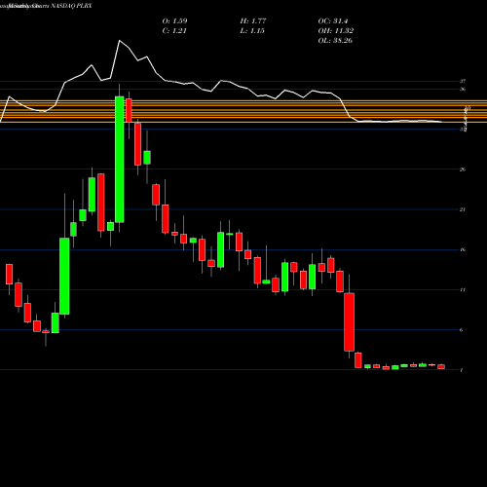Click the price axis label '21'
The height and width of the screenshot is (487, 487).
[x=463, y=209]
